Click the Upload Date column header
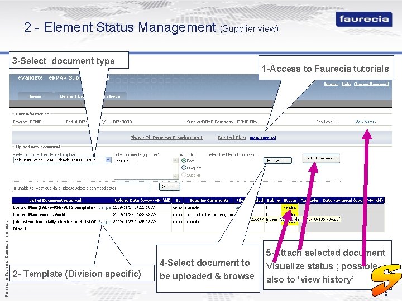Image resolution: width=402 pixels, height=301 pixels. pos(142,201)
